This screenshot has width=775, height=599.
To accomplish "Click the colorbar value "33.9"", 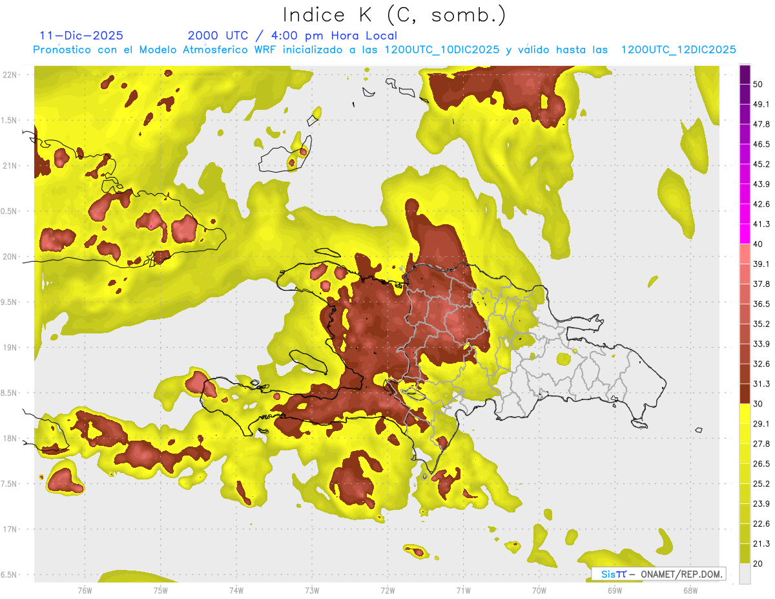I will [x=761, y=344].
